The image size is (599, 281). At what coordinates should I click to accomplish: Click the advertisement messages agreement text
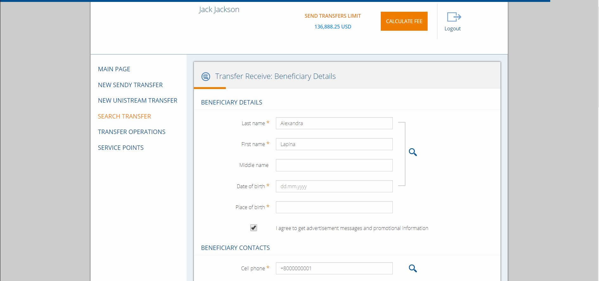tap(352, 228)
